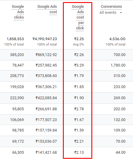Click conversions cell 233.00
133x163 pixels.
(120, 87)
